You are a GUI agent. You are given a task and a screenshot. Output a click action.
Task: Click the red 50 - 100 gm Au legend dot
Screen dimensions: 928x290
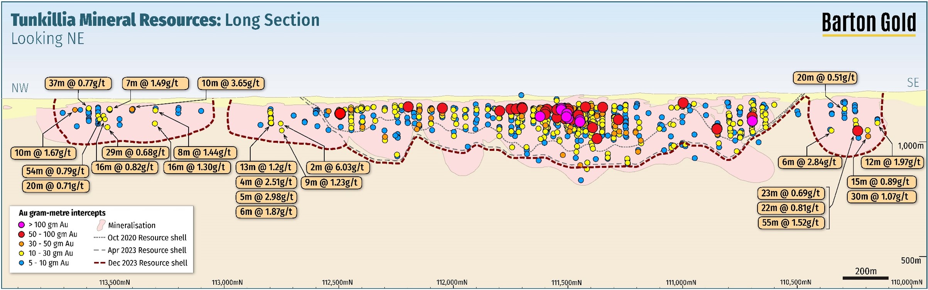[22, 234]
